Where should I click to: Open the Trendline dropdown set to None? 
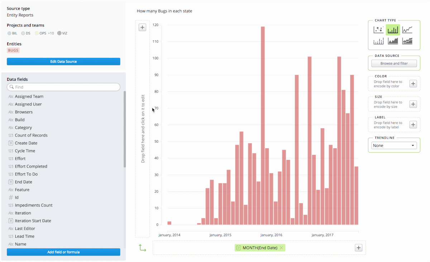pos(393,145)
